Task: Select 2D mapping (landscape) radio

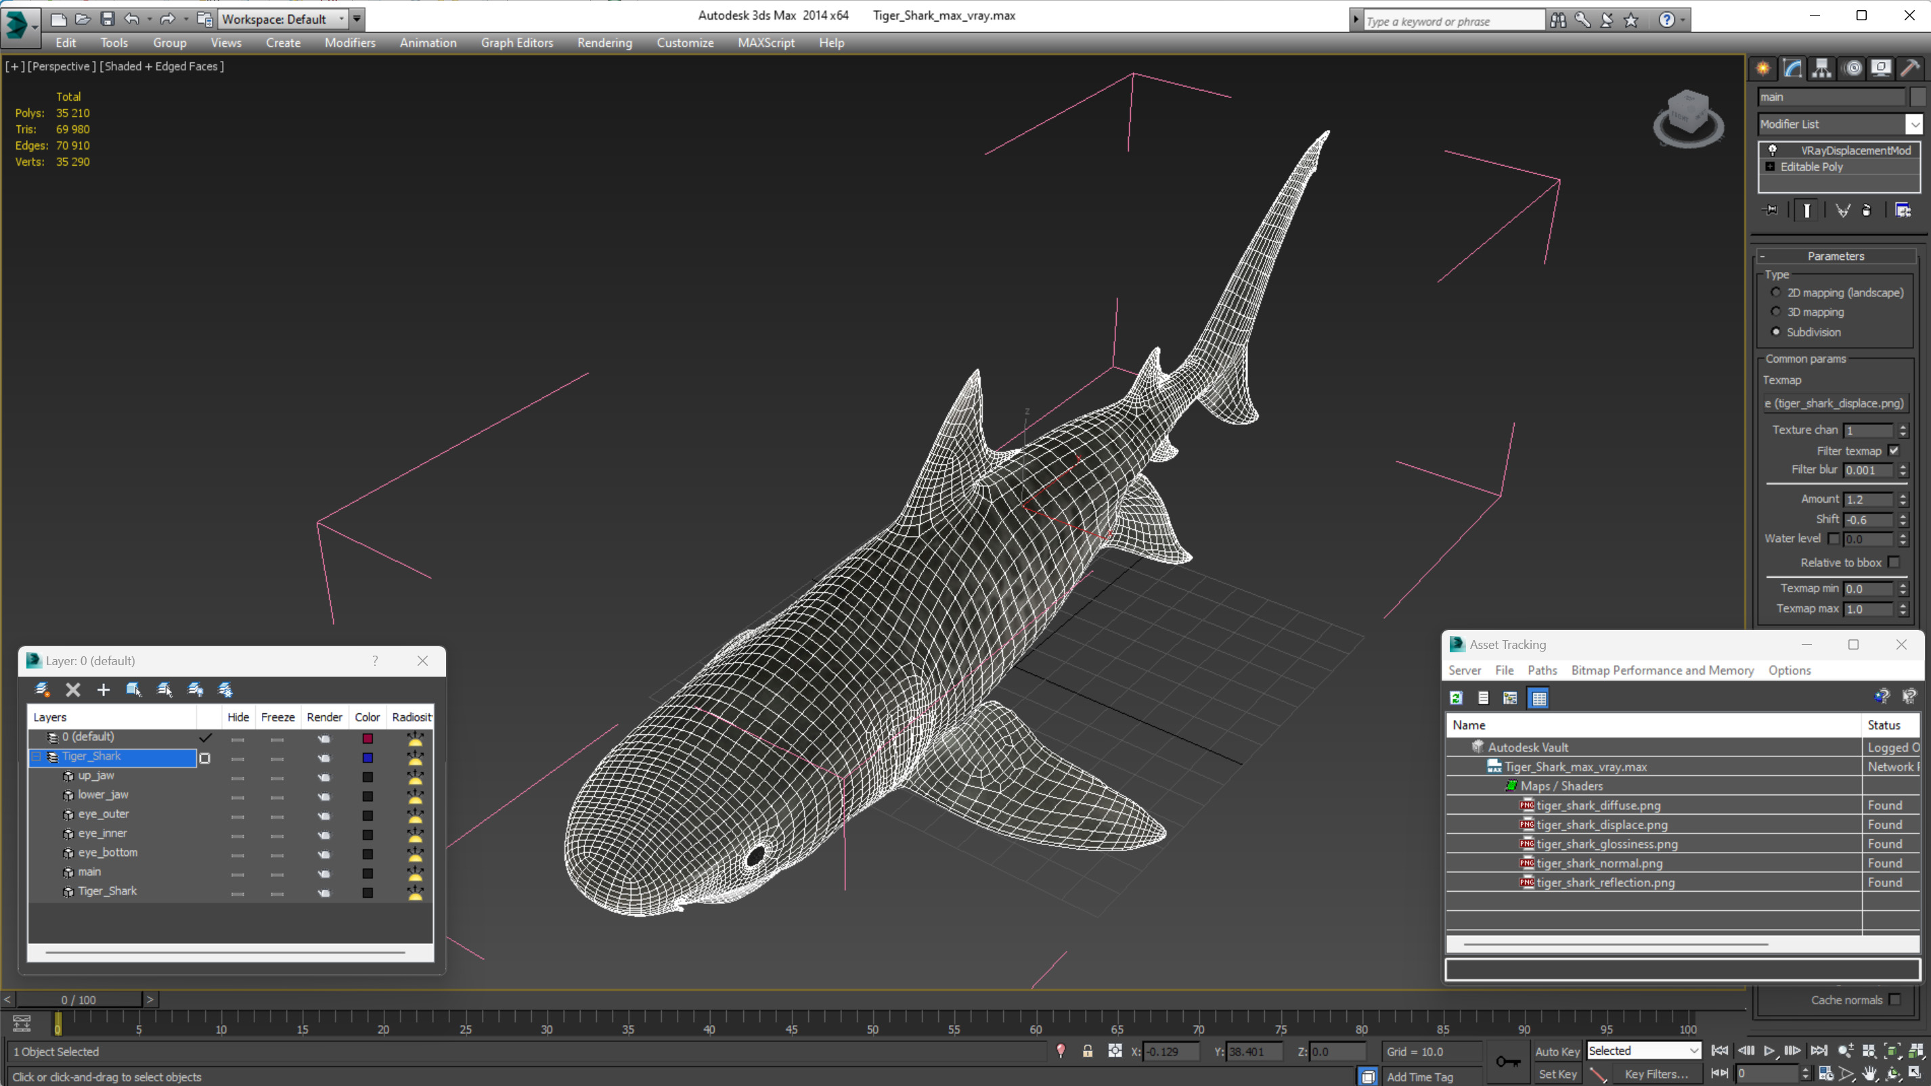Action: click(x=1776, y=292)
